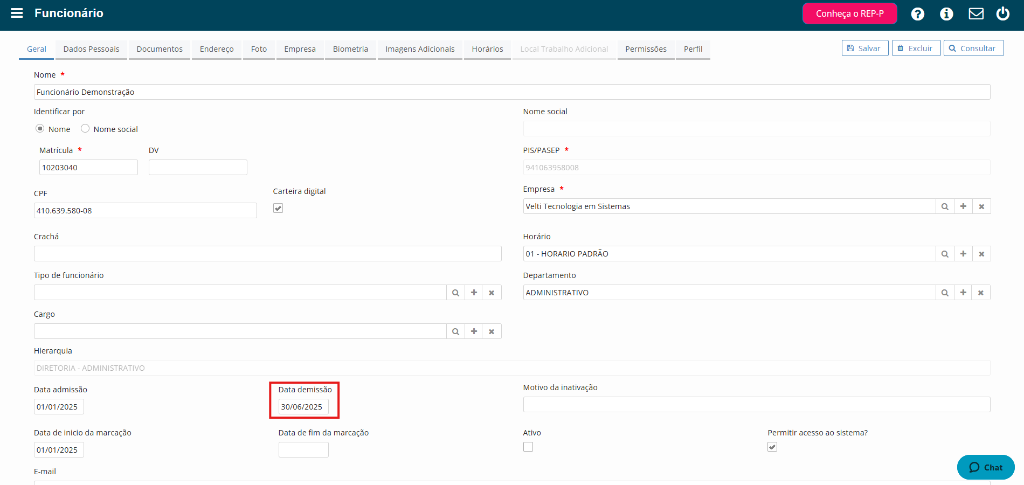Image resolution: width=1024 pixels, height=485 pixels.
Task: Open the mail envelope icon
Action: click(976, 13)
